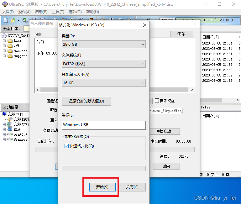Open the 分配单元大小 16 KB dropdown

tap(104, 83)
